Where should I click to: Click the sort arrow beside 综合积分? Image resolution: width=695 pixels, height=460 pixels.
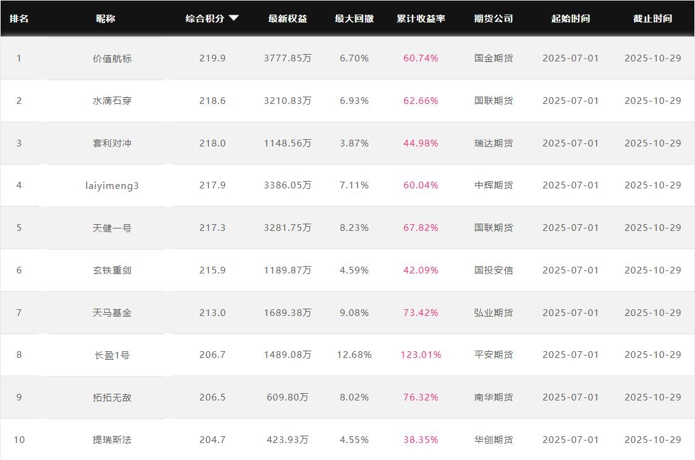(234, 18)
